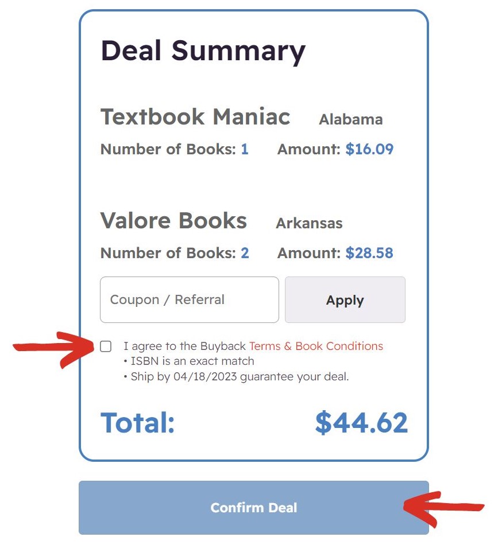
Task: Click the $28.58 amount value
Action: (369, 253)
